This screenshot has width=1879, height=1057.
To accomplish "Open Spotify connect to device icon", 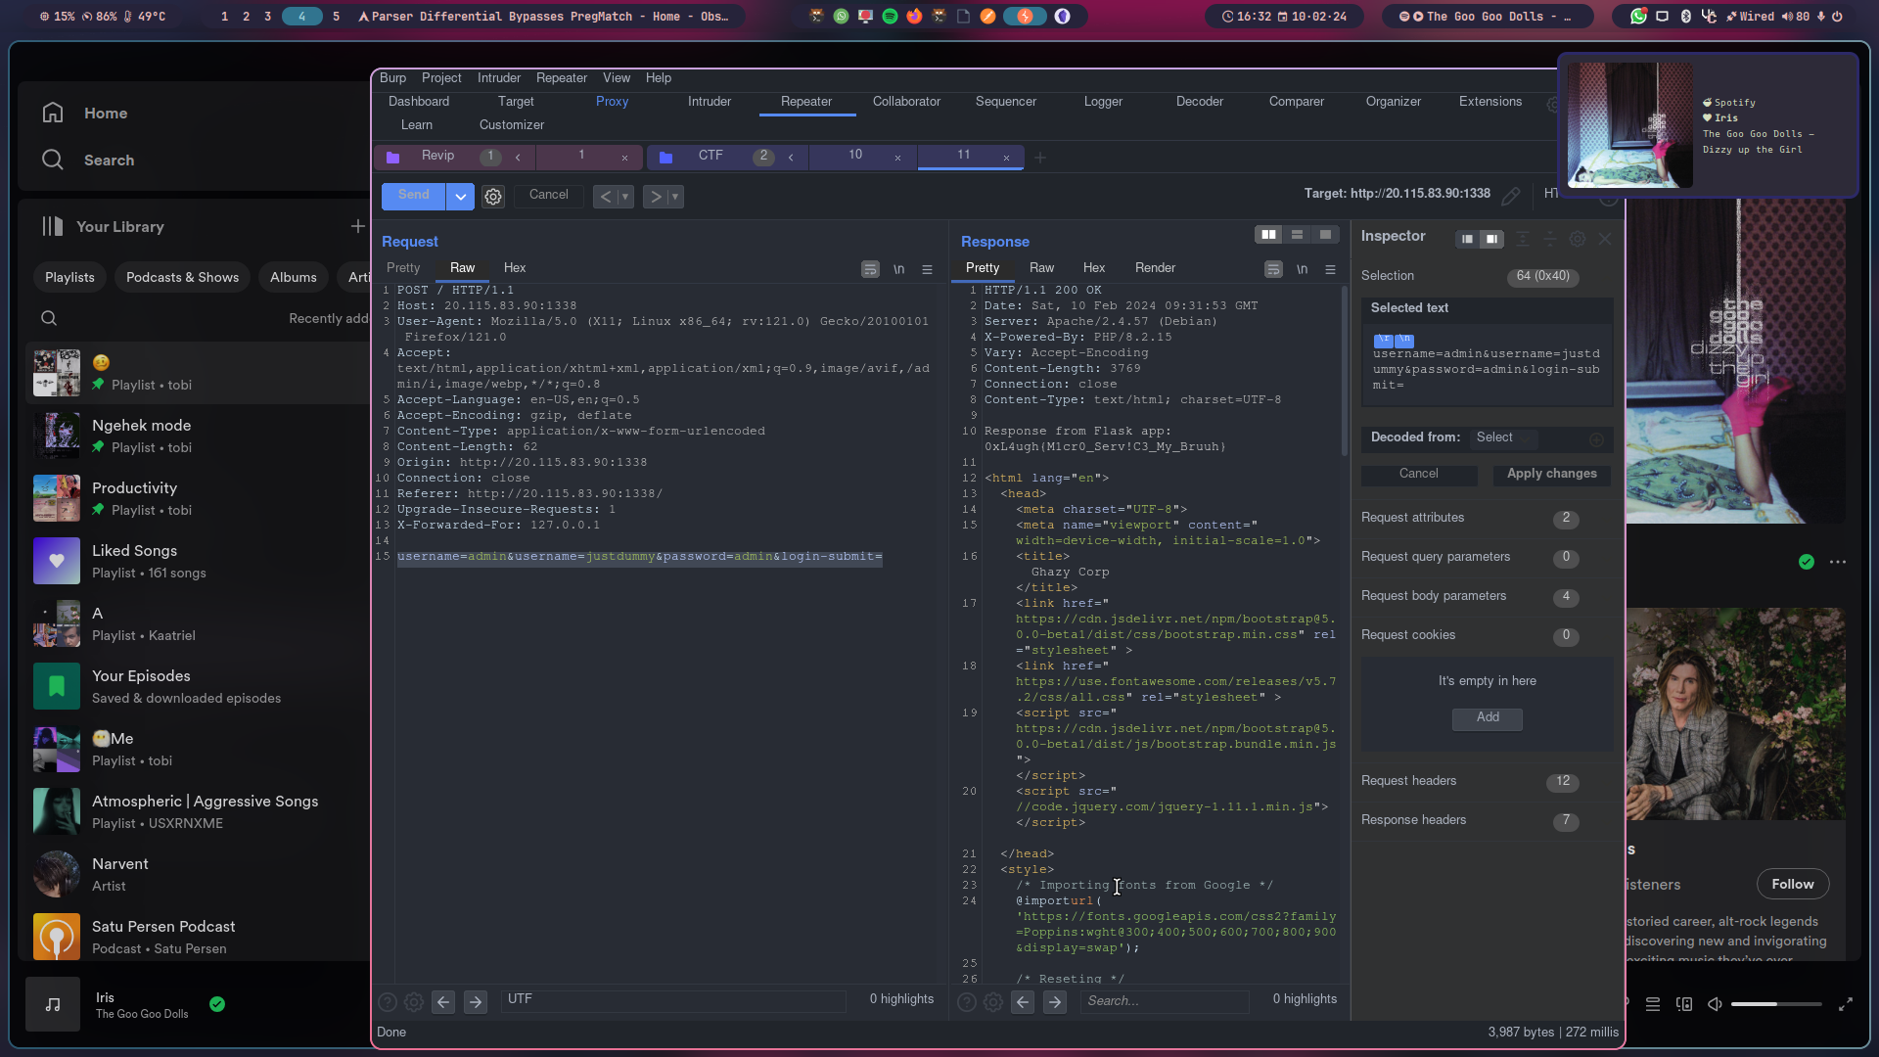I will 1684,1004.
